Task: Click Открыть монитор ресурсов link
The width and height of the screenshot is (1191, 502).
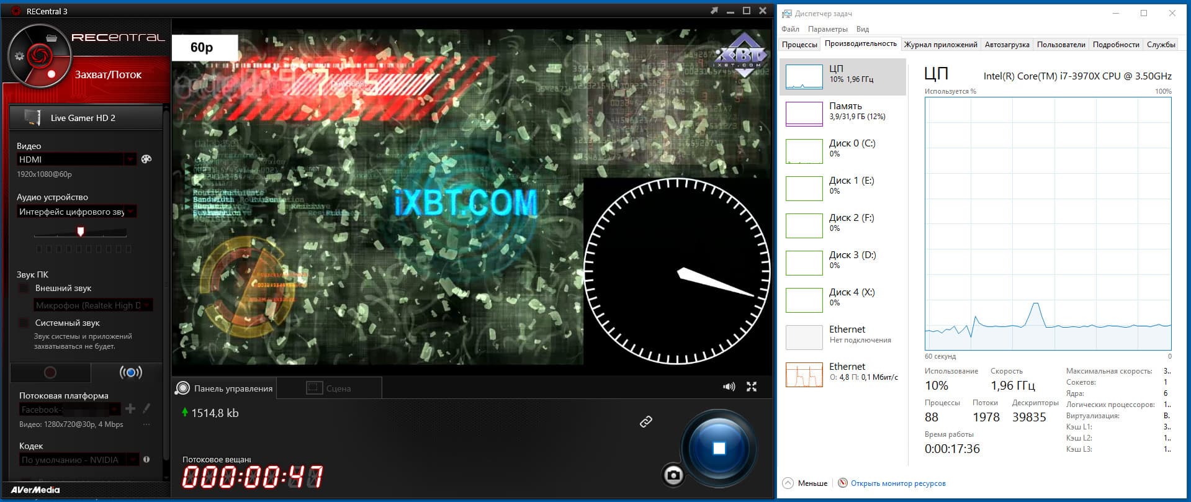Action: pos(898,483)
